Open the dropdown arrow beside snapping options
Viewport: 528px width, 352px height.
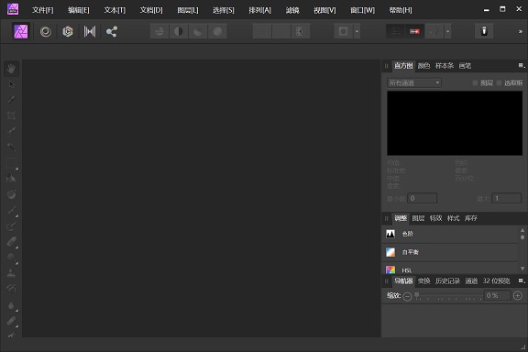tap(447, 32)
